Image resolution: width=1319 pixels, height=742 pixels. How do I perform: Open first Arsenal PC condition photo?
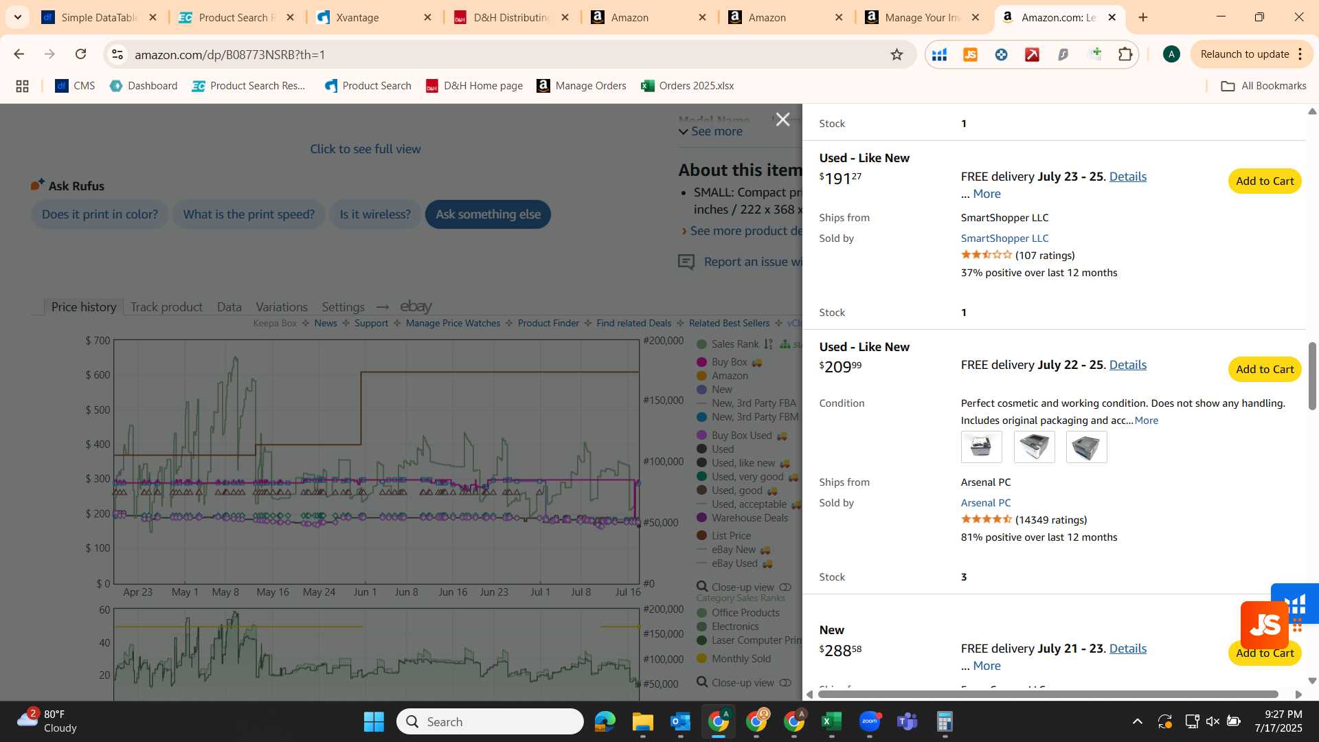click(981, 447)
